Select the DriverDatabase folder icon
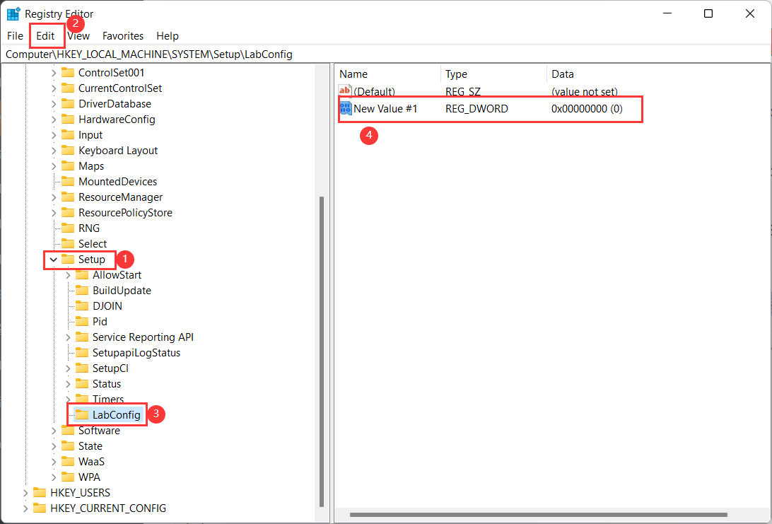 [67, 104]
